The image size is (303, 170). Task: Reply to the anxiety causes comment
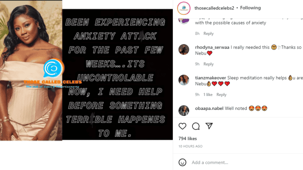click(208, 33)
